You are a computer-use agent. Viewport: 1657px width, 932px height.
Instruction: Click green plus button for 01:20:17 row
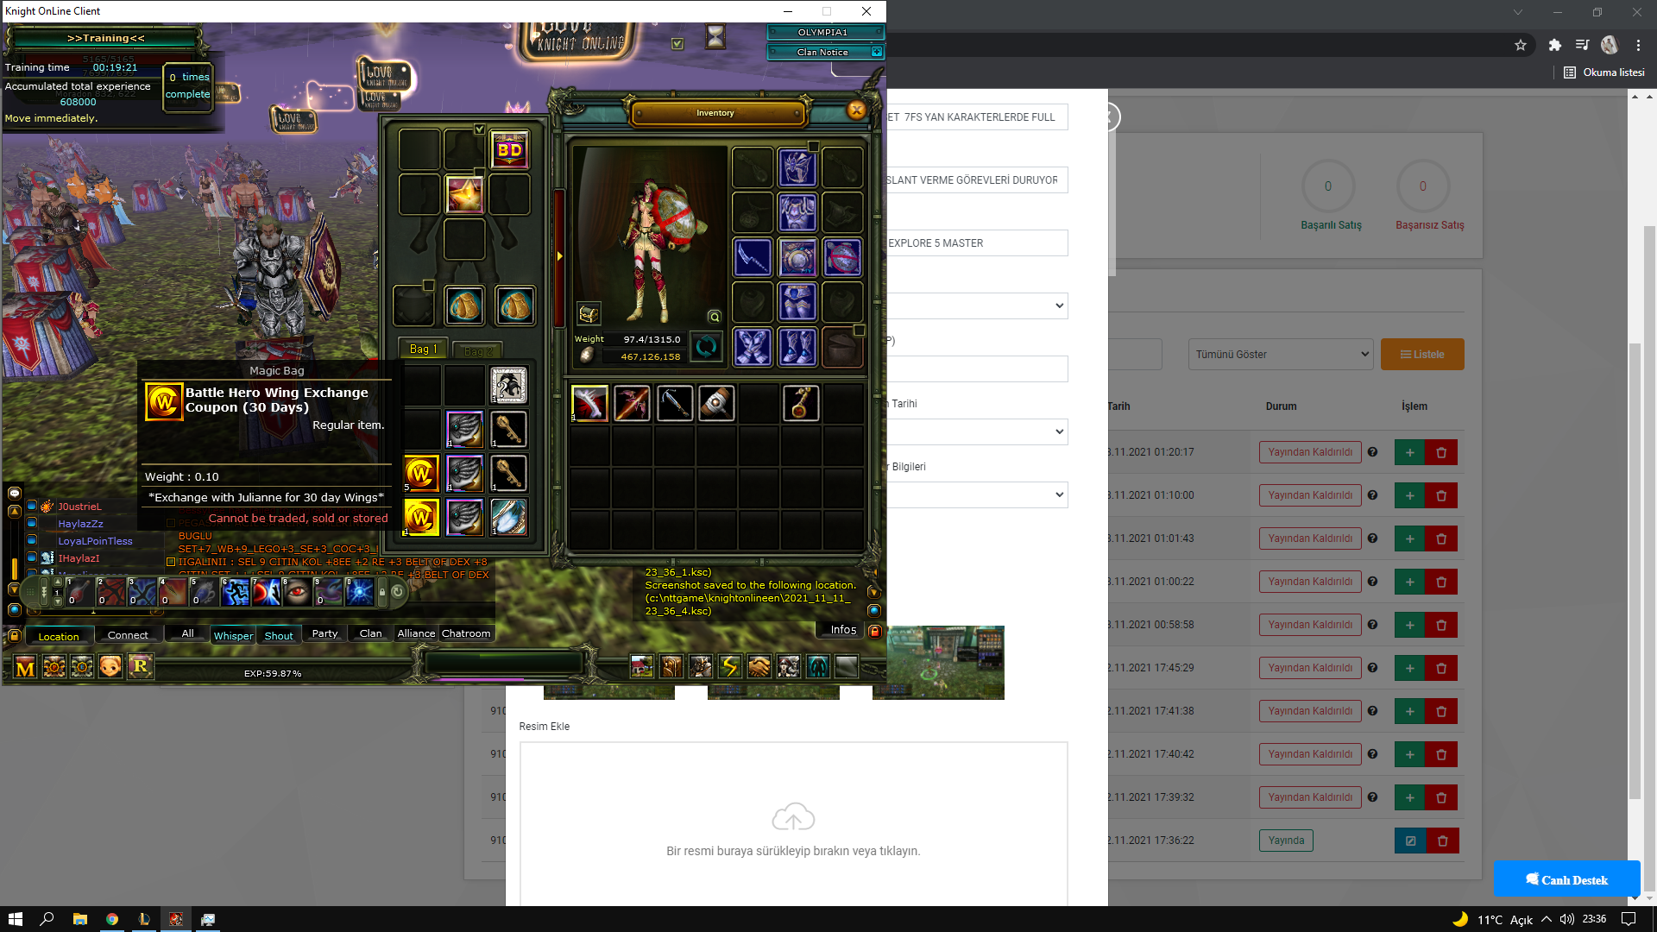(x=1409, y=452)
